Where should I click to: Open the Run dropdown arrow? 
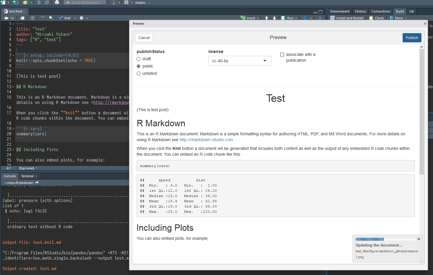click(296, 18)
